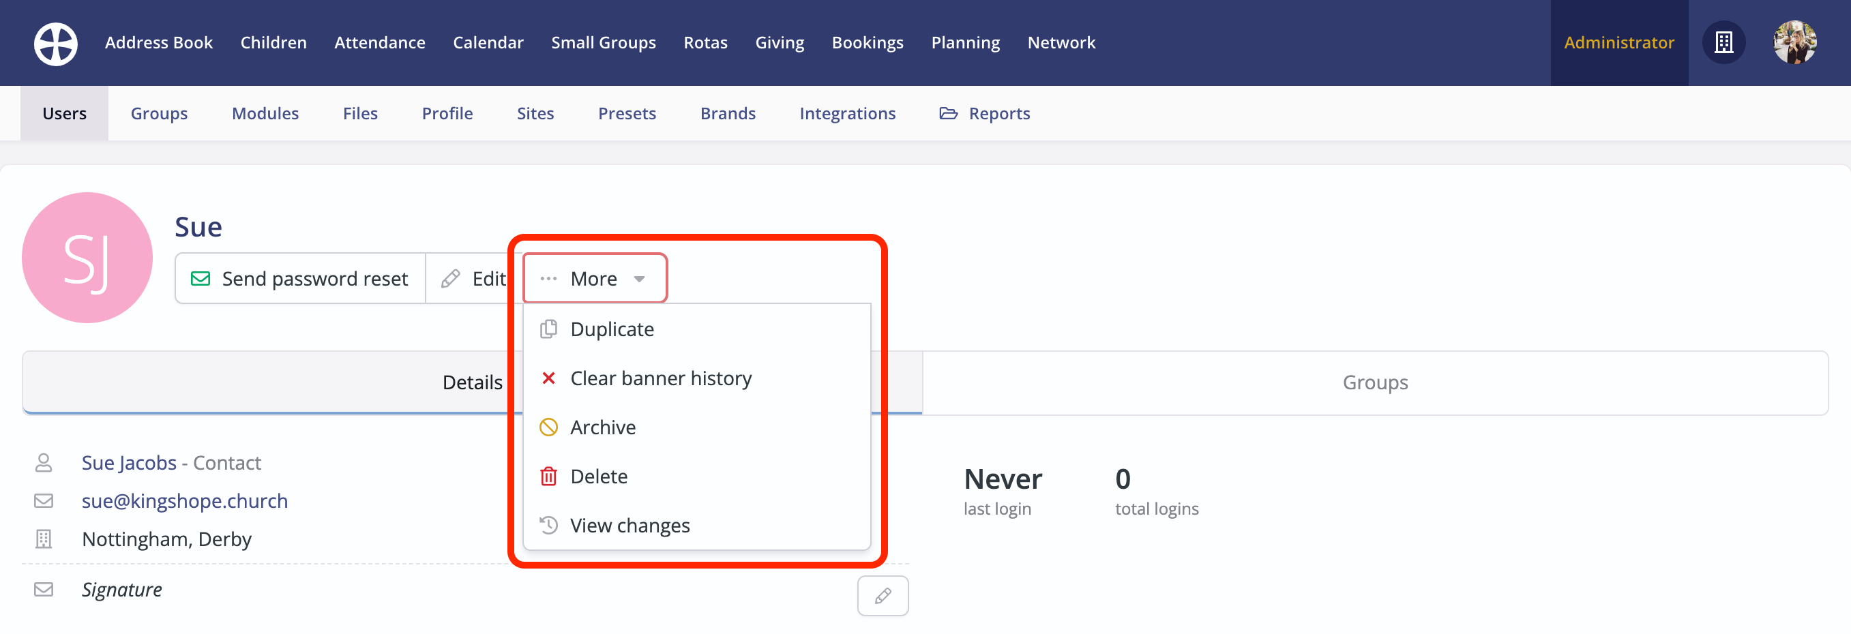The height and width of the screenshot is (634, 1851).
Task: Click the envelope icon beside Send password reset
Action: (201, 279)
